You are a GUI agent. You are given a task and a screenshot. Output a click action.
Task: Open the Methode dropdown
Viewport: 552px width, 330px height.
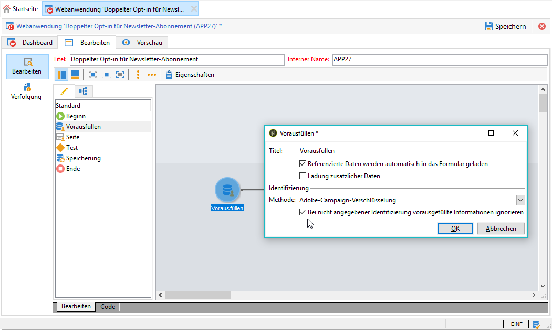520,200
